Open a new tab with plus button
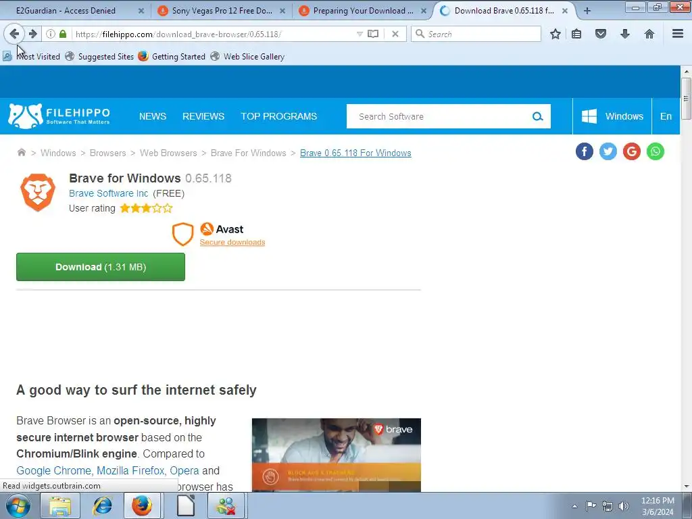The height and width of the screenshot is (519, 692). click(587, 11)
